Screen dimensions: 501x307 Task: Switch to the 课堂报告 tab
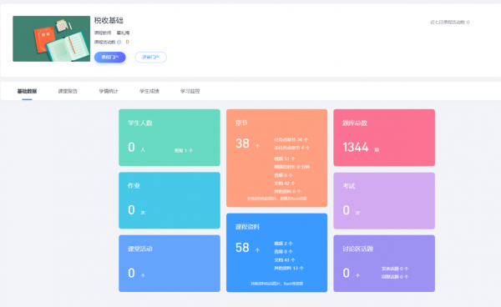point(68,91)
